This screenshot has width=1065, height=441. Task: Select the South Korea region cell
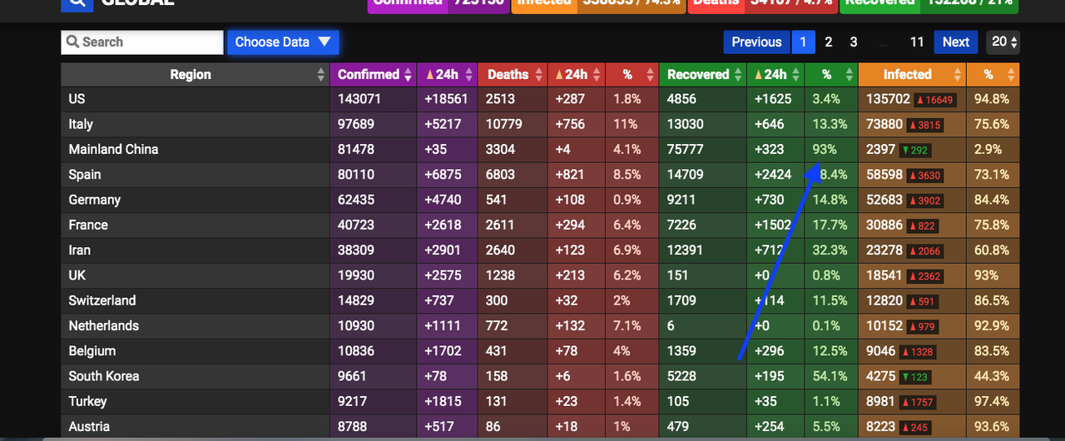click(195, 376)
